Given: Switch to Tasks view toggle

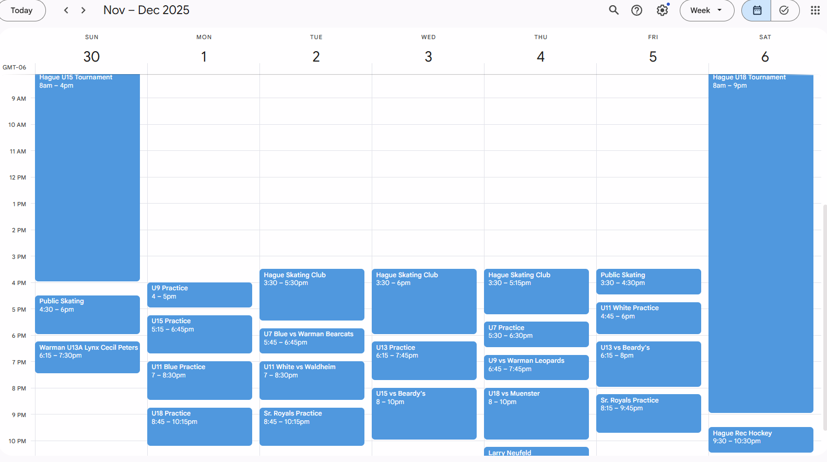Looking at the screenshot, I should [x=784, y=10].
